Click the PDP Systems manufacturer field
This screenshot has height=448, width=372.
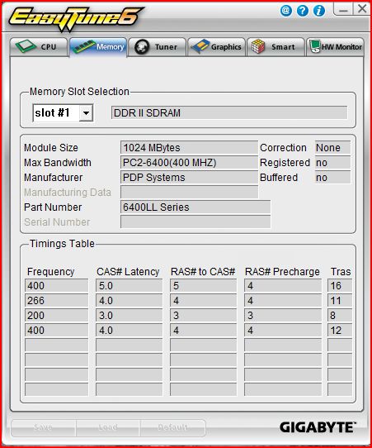click(189, 178)
